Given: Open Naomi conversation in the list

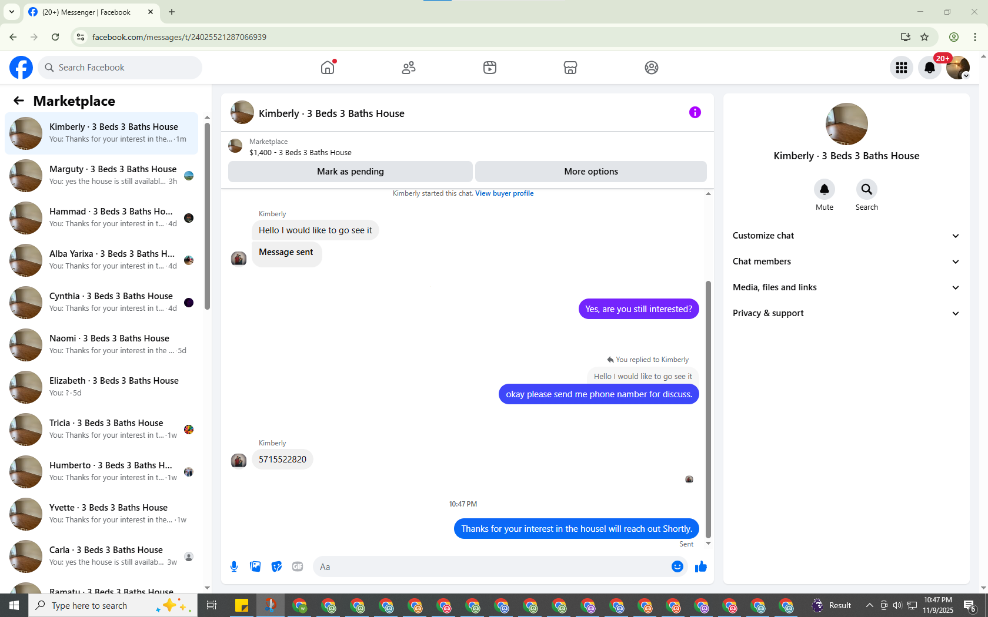Looking at the screenshot, I should coord(101,345).
